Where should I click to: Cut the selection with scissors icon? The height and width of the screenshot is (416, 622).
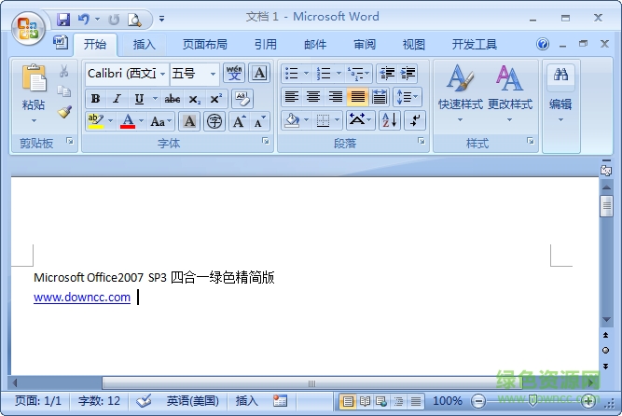click(63, 71)
